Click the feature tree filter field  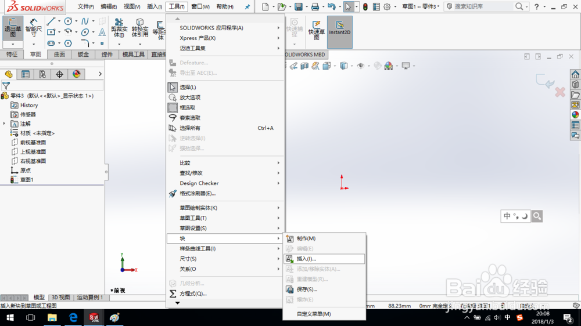click(x=52, y=85)
